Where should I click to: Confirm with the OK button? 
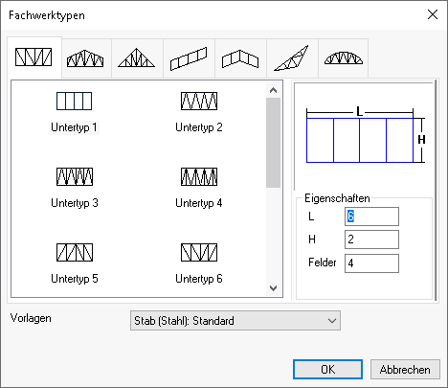[327, 370]
